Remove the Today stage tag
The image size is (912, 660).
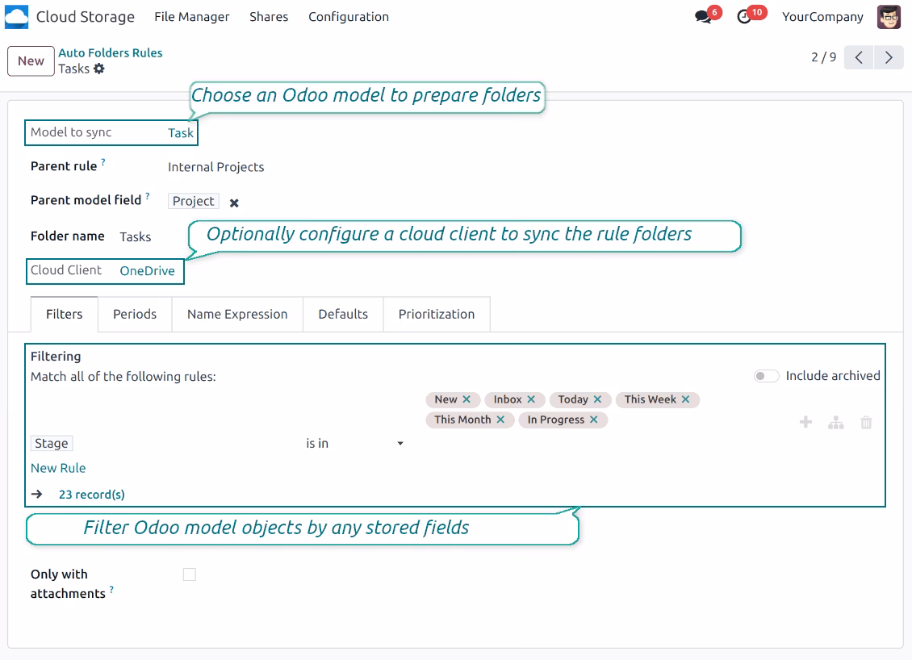(597, 399)
